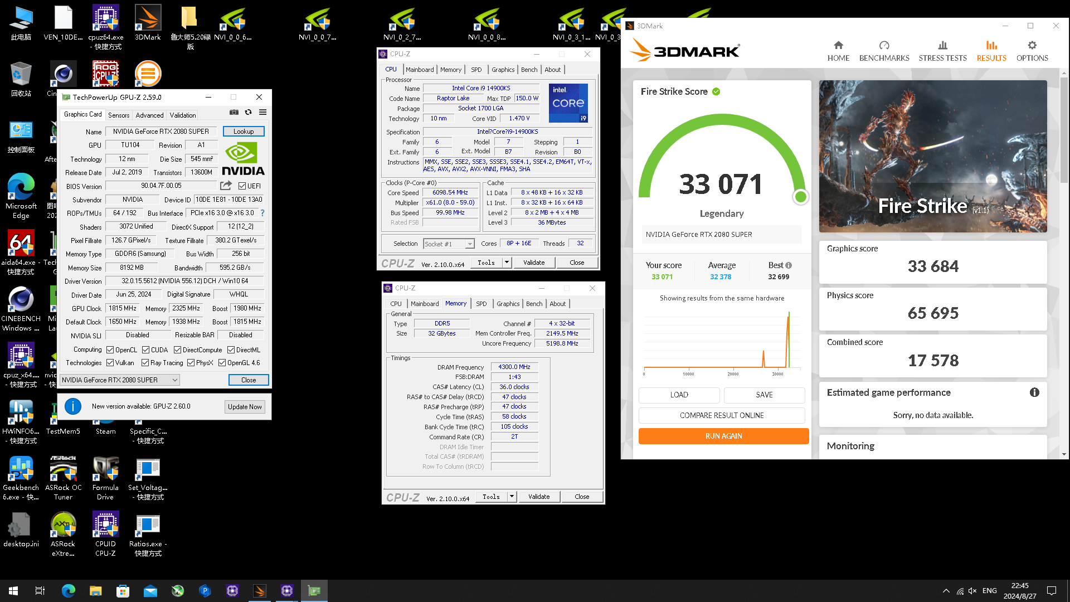
Task: Open the aida64.exe desktop shortcut
Action: [x=21, y=253]
